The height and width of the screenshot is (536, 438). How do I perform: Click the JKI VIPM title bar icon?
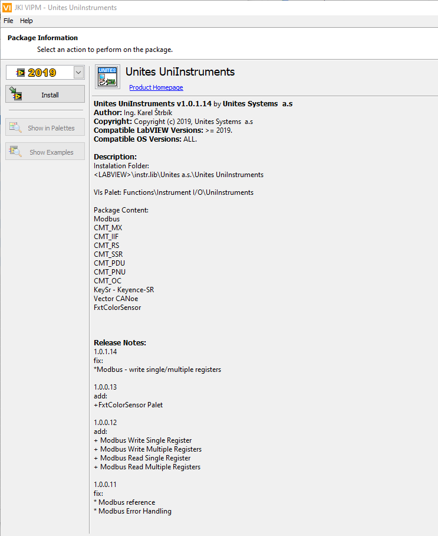coord(7,8)
